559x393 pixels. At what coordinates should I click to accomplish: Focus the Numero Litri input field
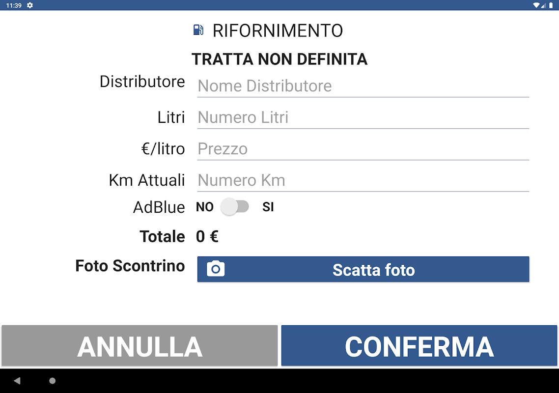363,117
